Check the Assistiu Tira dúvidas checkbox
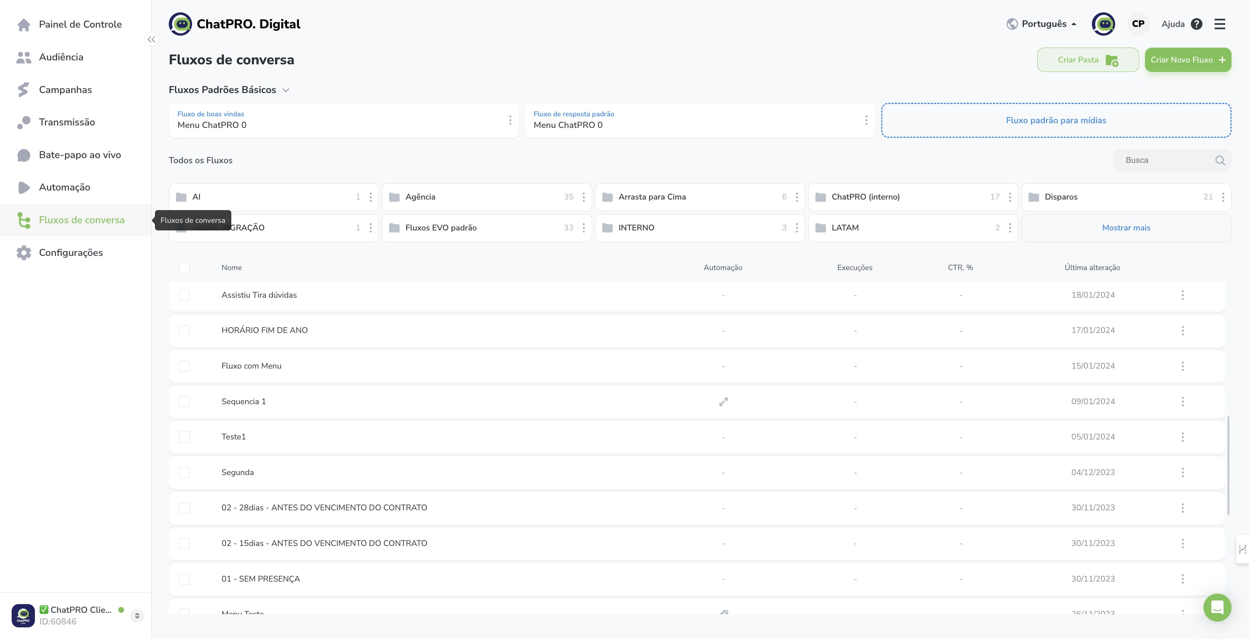1249x639 pixels. (x=184, y=295)
